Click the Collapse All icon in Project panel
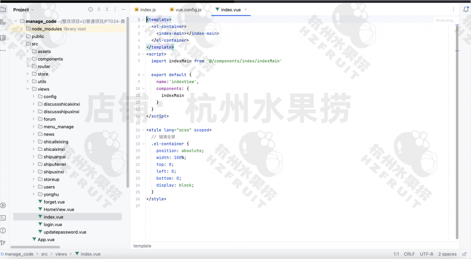 pos(107,10)
